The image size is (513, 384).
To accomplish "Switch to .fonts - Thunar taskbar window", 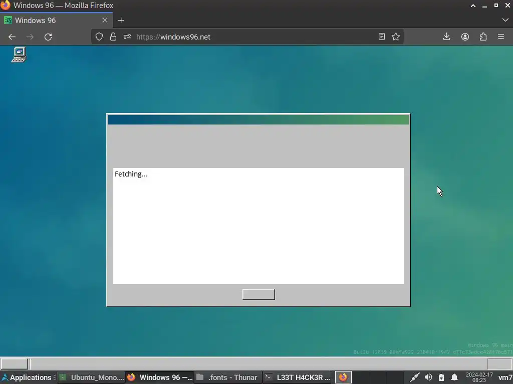I will click(x=228, y=377).
